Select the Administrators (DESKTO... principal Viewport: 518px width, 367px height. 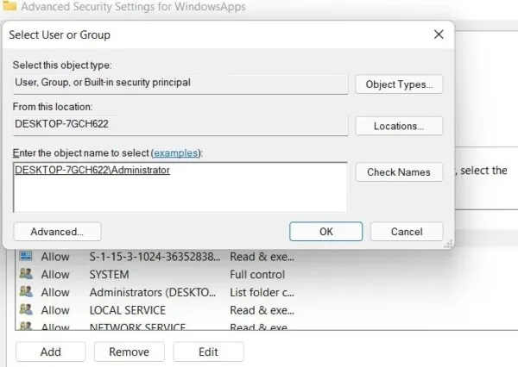[153, 292]
